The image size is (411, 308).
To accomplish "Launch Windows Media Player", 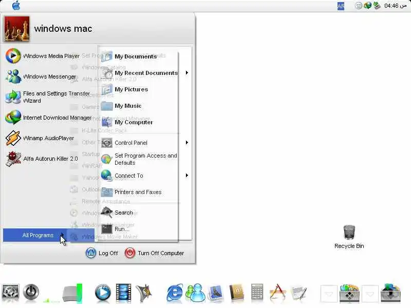I will (43, 56).
